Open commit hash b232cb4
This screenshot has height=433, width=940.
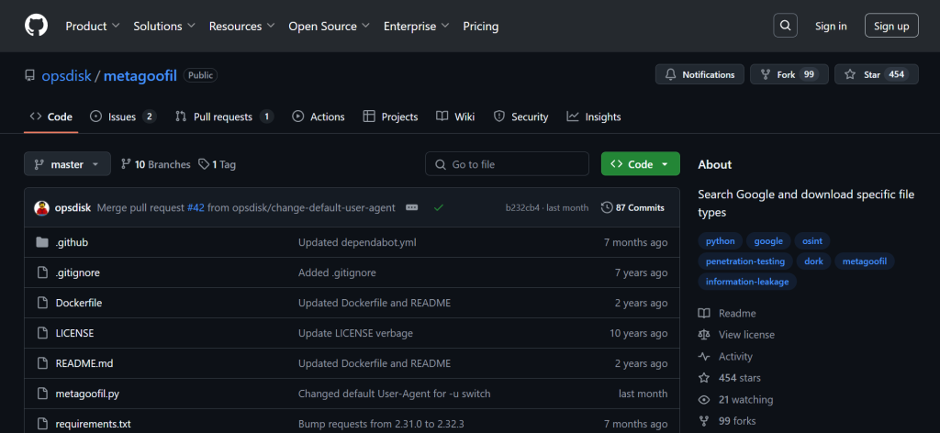[x=522, y=208]
